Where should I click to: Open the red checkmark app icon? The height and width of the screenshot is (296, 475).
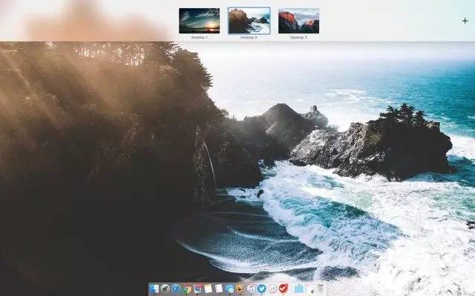pyautogui.click(x=284, y=289)
